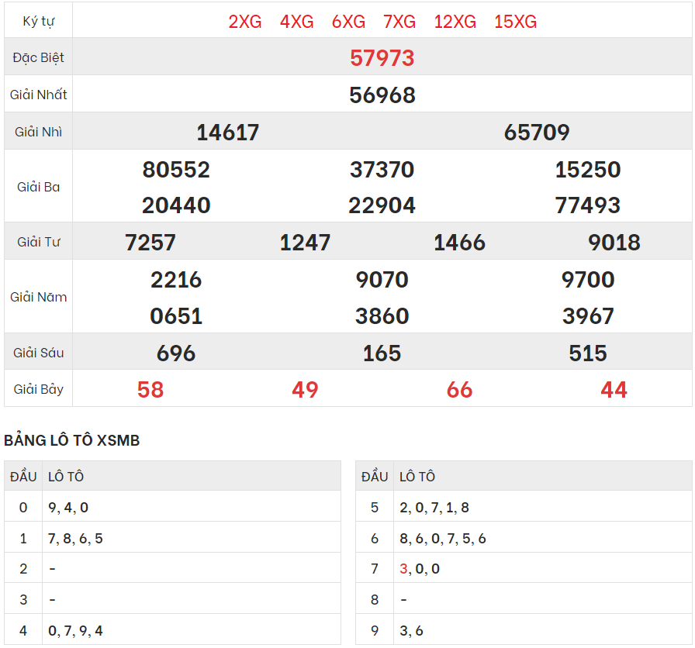The image size is (695, 648).
Task: Select the code 15XG in the Ký tự row
Action: pyautogui.click(x=515, y=22)
